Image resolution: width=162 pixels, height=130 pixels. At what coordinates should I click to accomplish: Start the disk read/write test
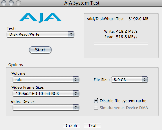click(40, 50)
